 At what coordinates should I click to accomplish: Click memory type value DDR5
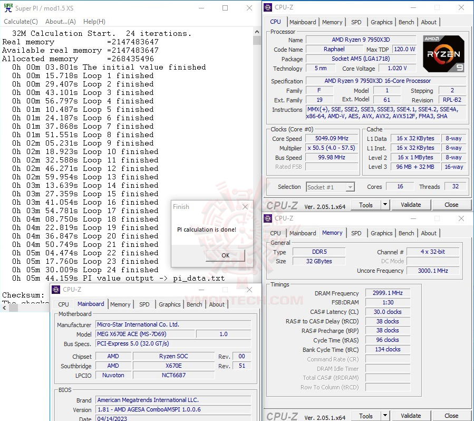tap(319, 252)
